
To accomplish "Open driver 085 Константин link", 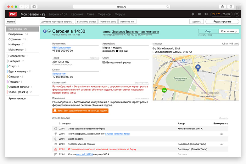I will click(x=62, y=48).
